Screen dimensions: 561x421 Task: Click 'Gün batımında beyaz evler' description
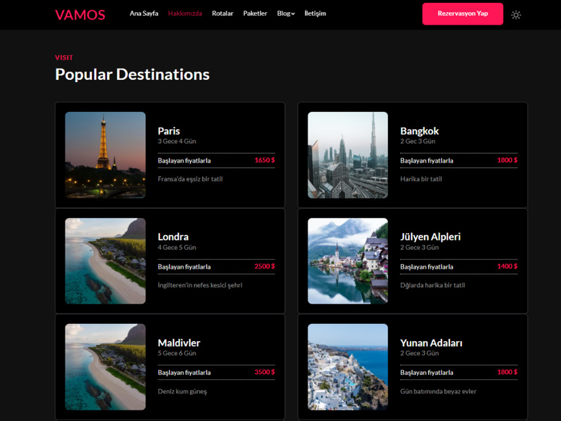click(x=438, y=391)
